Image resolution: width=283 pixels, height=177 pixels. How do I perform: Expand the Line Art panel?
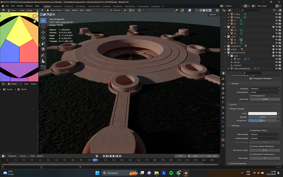click(233, 105)
